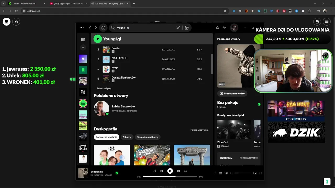Image resolution: width=335 pixels, height=188 pixels.
Task: Open the lyrics microphone icon
Action: tap(215, 173)
